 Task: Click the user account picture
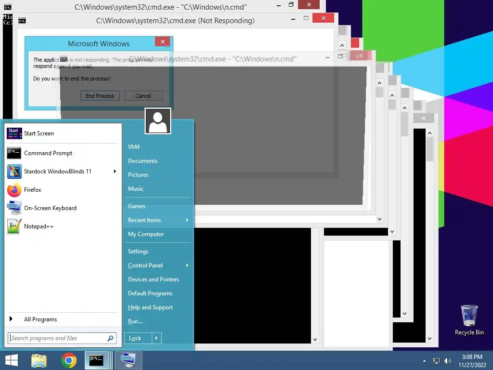158,121
